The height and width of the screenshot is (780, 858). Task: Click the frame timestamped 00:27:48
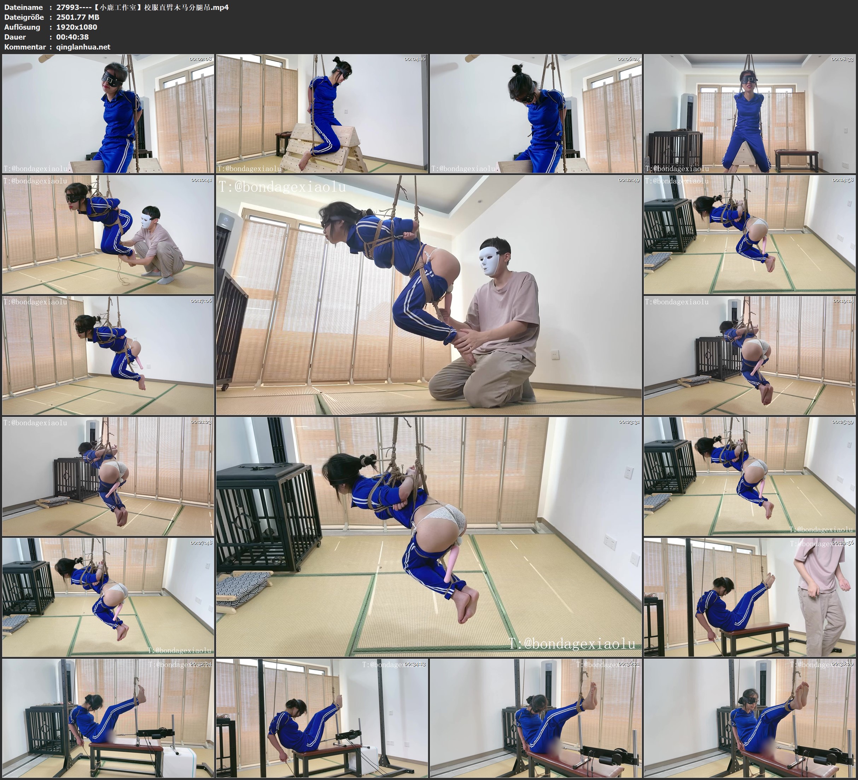[108, 597]
